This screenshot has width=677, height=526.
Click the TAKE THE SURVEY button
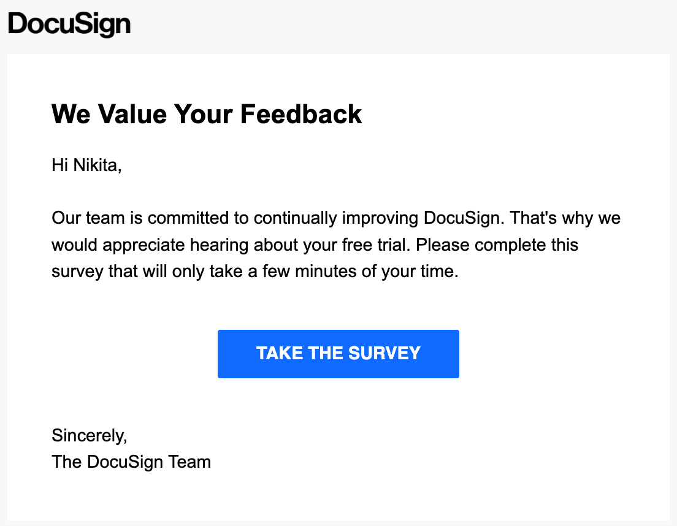click(338, 354)
